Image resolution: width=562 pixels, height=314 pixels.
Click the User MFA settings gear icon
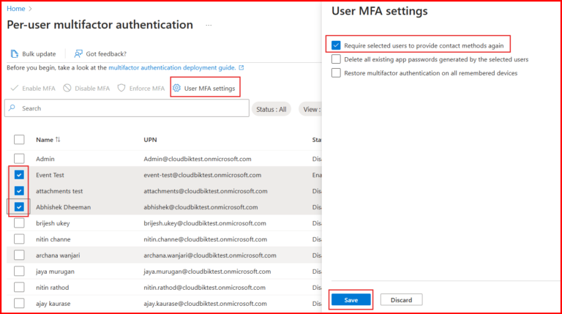176,89
